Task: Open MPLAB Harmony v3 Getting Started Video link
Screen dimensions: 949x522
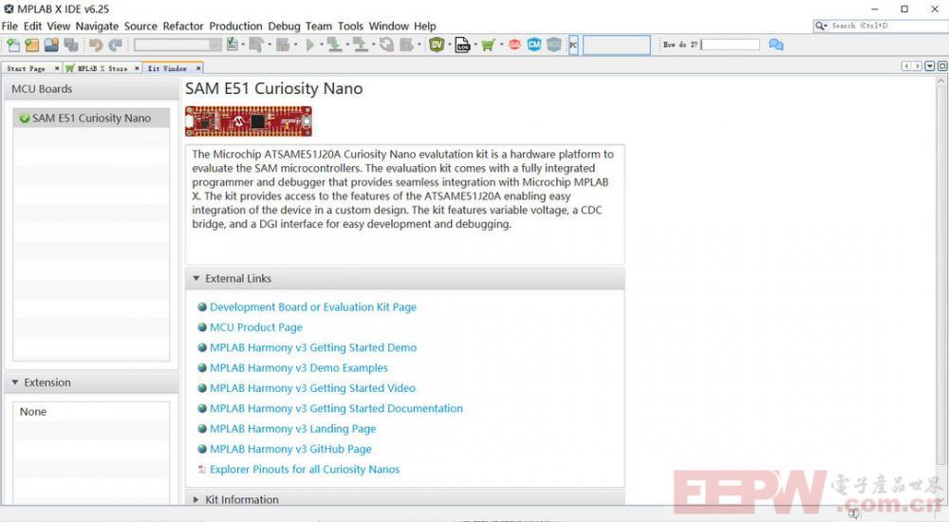Action: (312, 388)
